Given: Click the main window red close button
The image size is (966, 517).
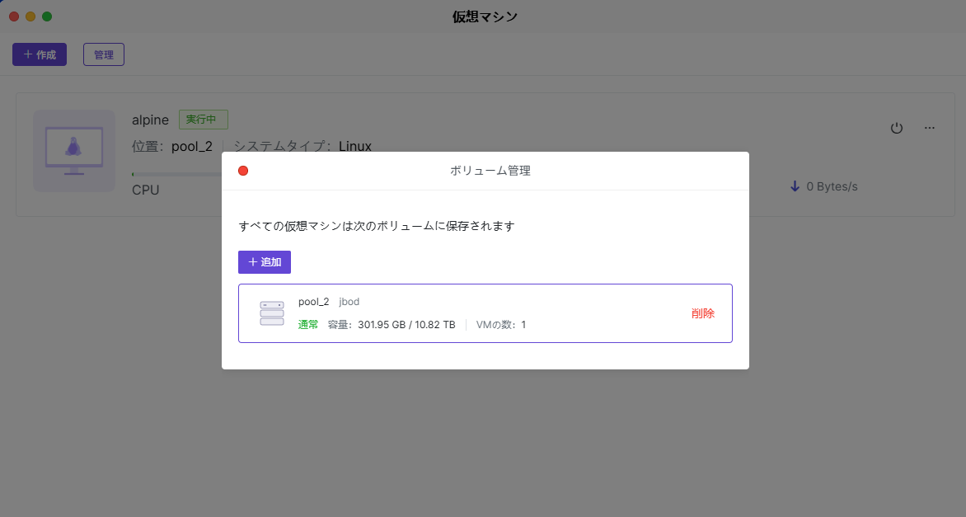Looking at the screenshot, I should 14,16.
